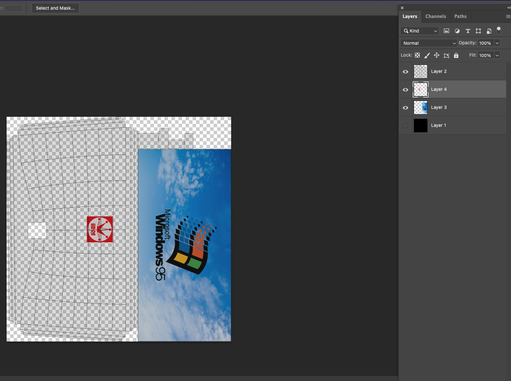This screenshot has width=511, height=381.
Task: Collapse panel double-arrow icon
Action: (x=509, y=8)
